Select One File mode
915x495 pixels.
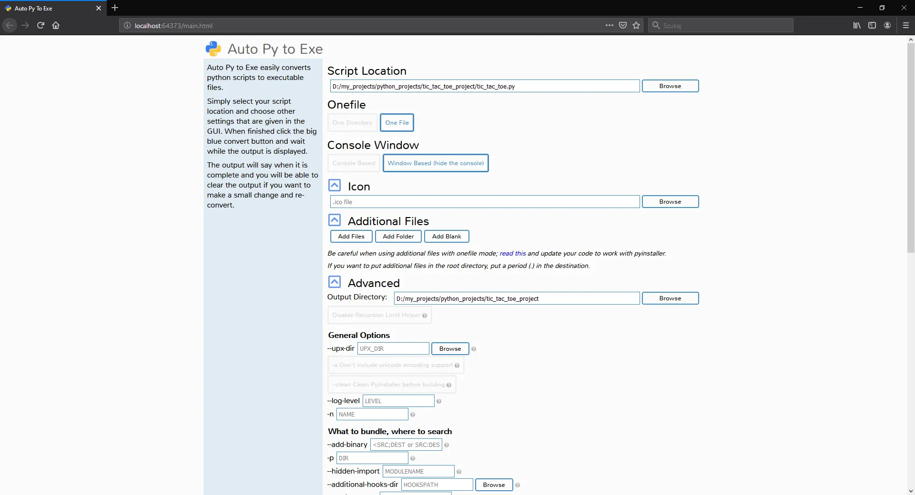(397, 123)
